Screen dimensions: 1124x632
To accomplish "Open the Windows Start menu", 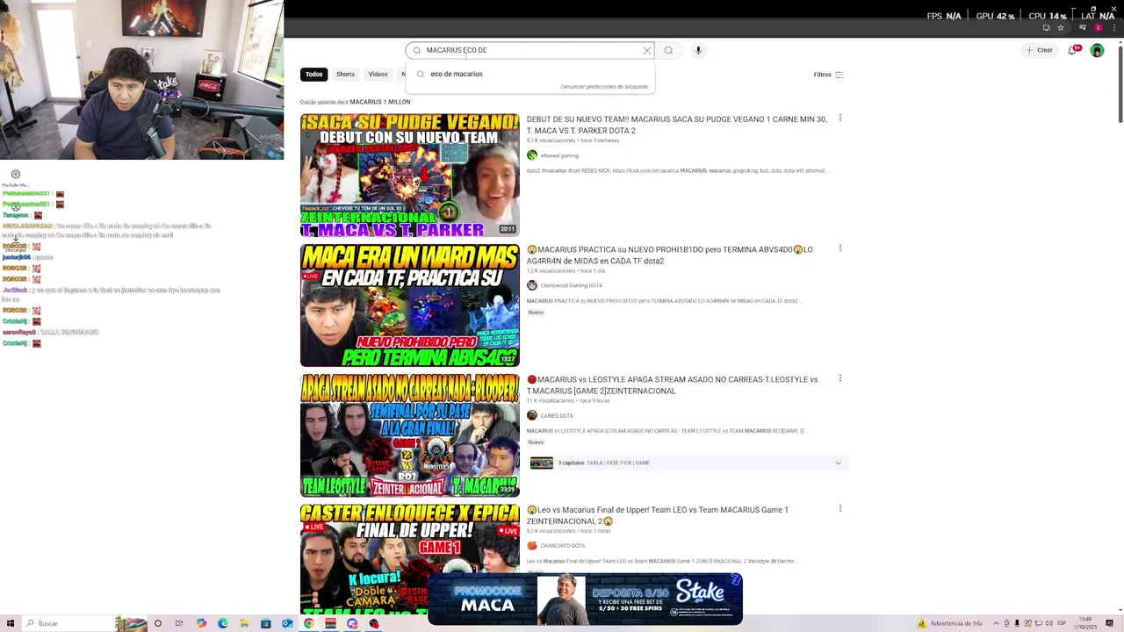I will point(9,623).
